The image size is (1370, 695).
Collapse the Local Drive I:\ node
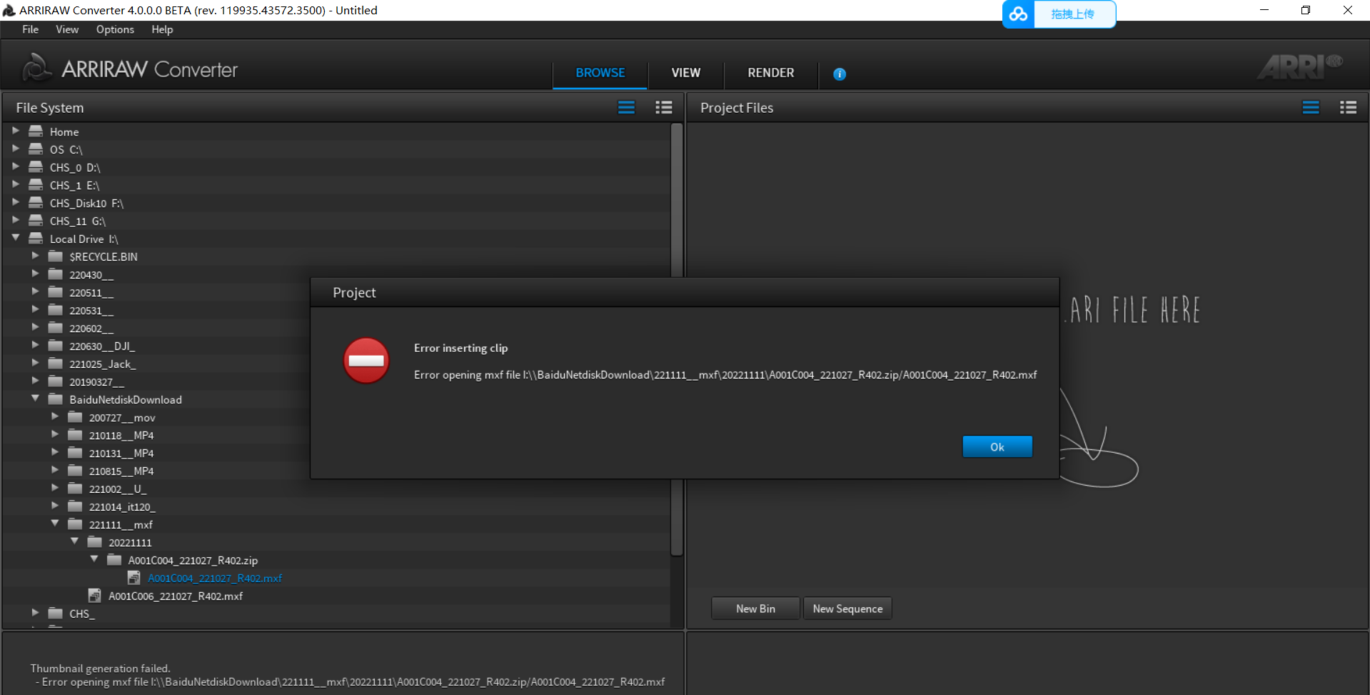[16, 238]
